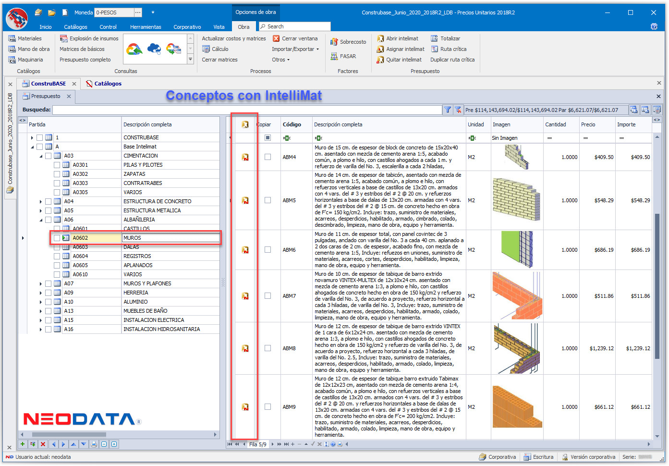Expand partida A04 ESTRUCTURA DE CONCRETO
Image resolution: width=669 pixels, height=466 pixels.
(41, 201)
